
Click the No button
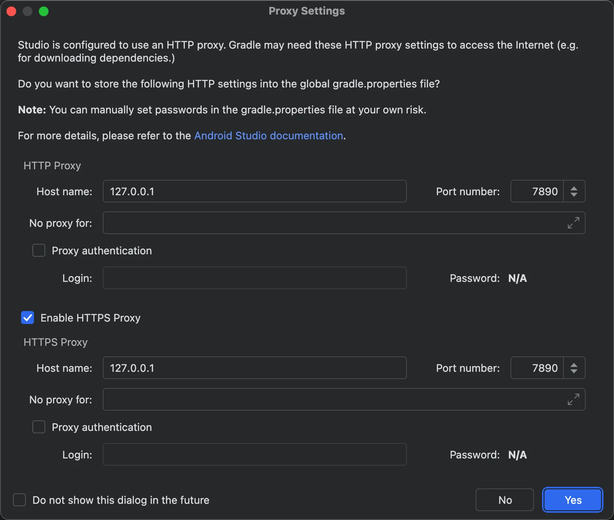pyautogui.click(x=505, y=500)
